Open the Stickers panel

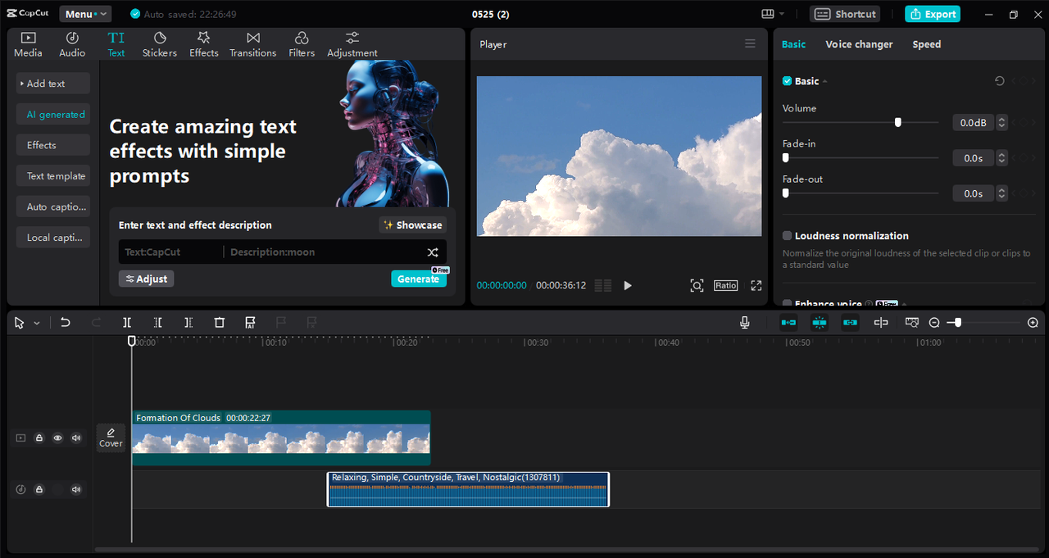point(160,44)
